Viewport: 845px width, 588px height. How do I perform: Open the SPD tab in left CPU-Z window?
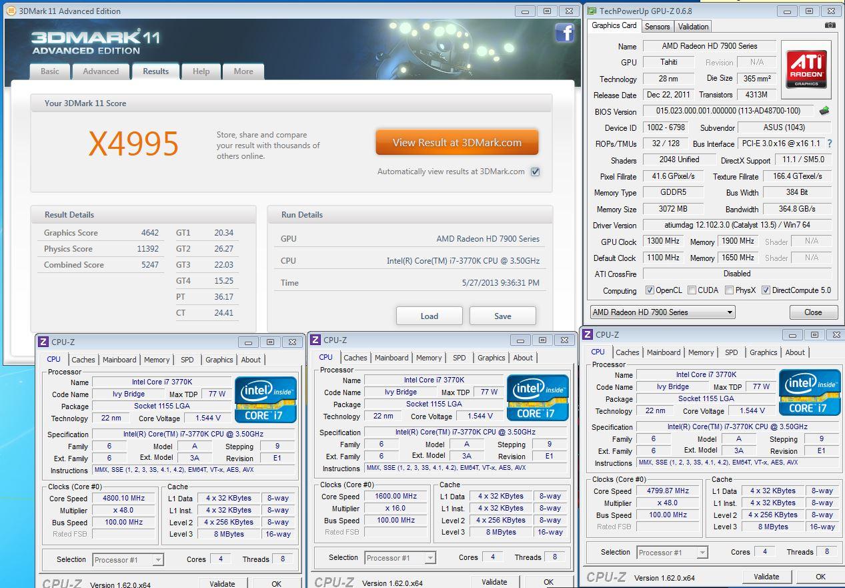click(x=187, y=360)
